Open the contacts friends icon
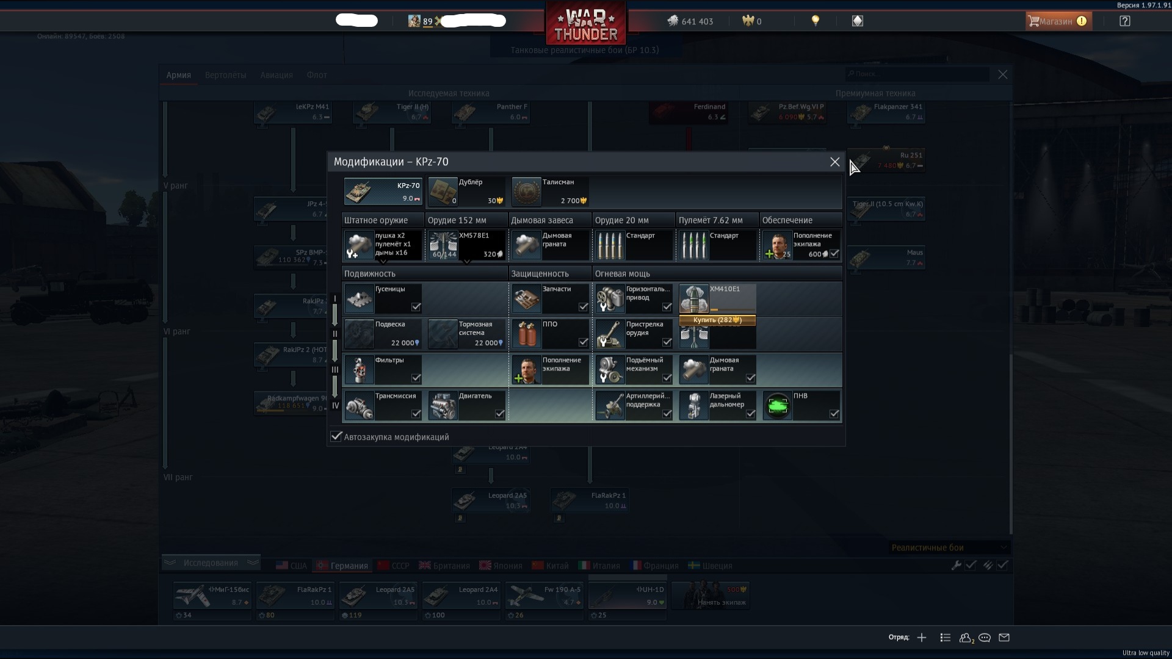This screenshot has width=1172, height=659. click(x=966, y=638)
